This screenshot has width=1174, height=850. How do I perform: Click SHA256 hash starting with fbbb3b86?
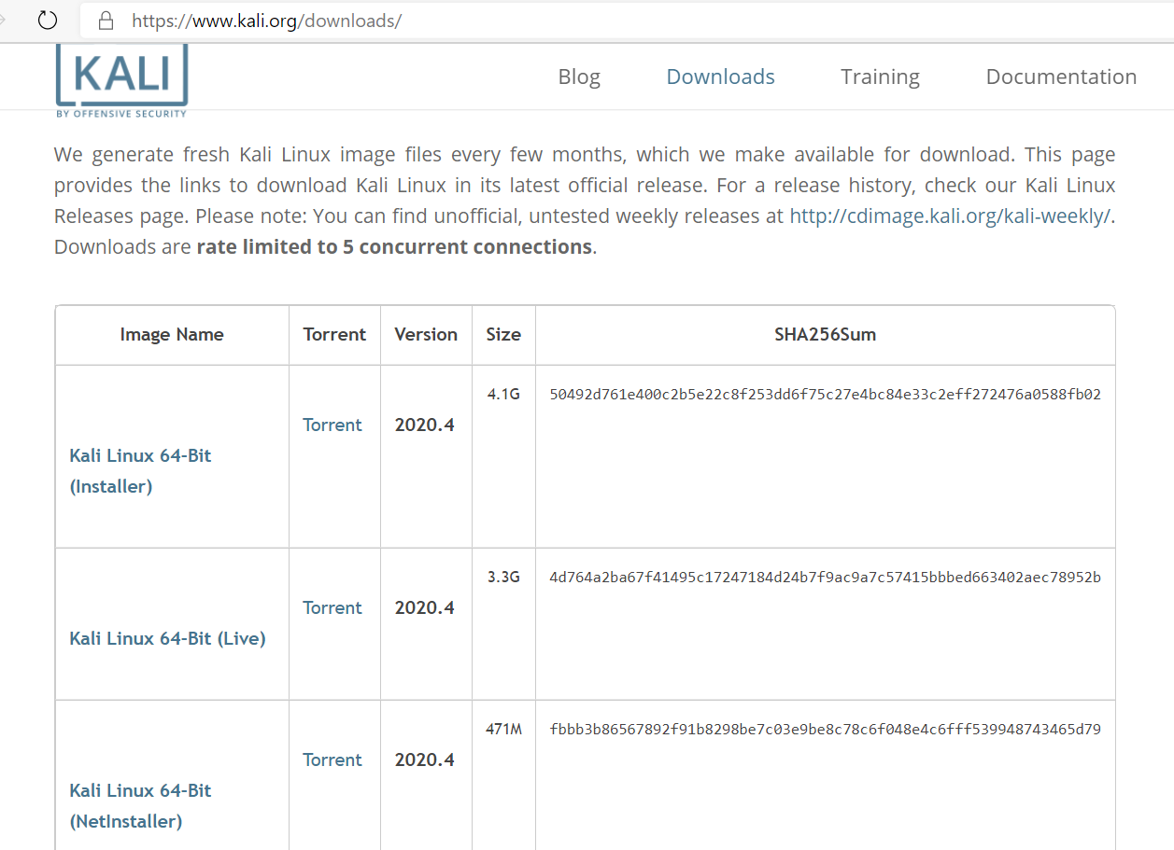pos(825,729)
